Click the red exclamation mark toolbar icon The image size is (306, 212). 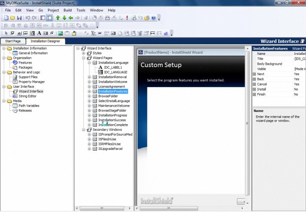[127, 18]
